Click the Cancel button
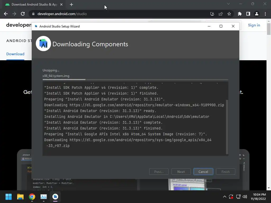The image size is (271, 203). (203, 172)
